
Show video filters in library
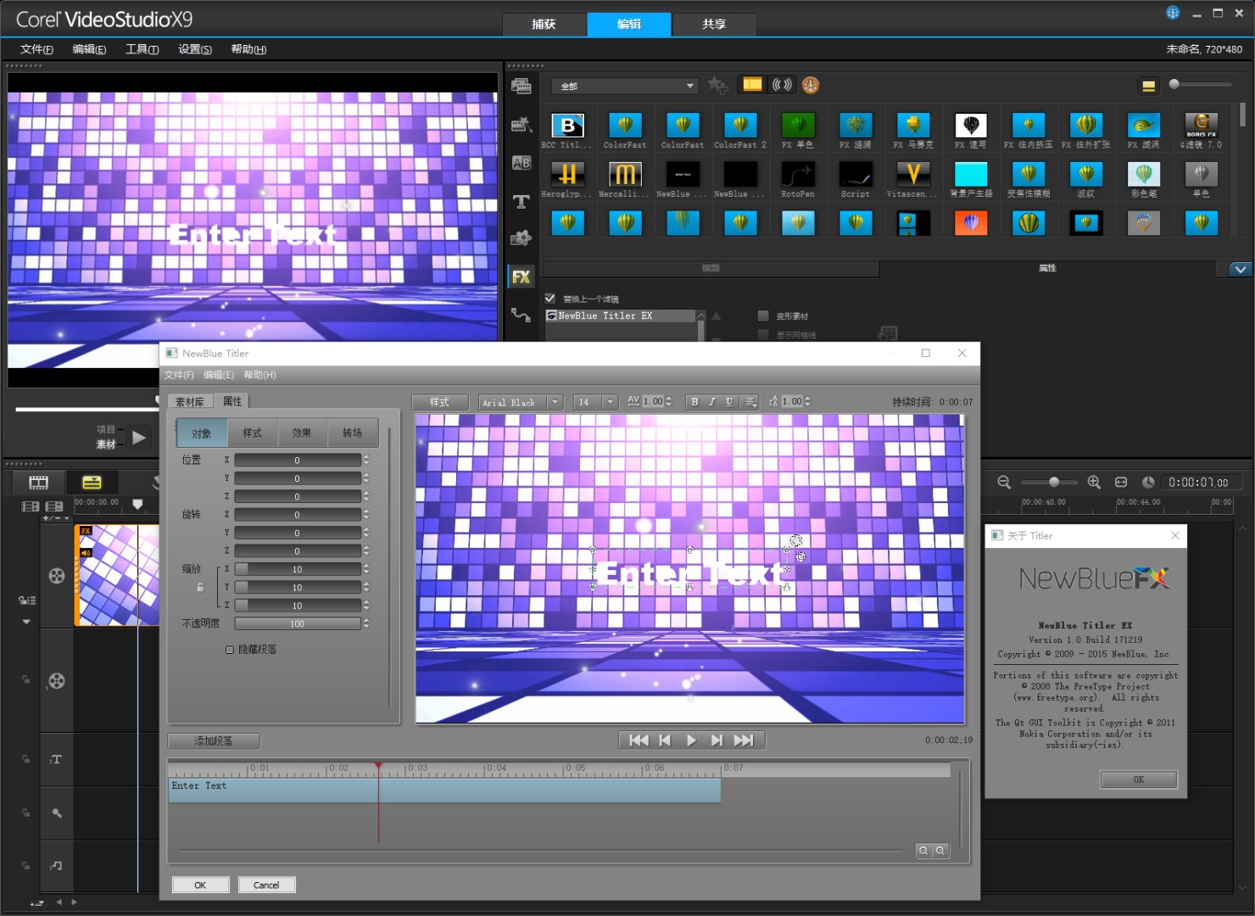(752, 85)
